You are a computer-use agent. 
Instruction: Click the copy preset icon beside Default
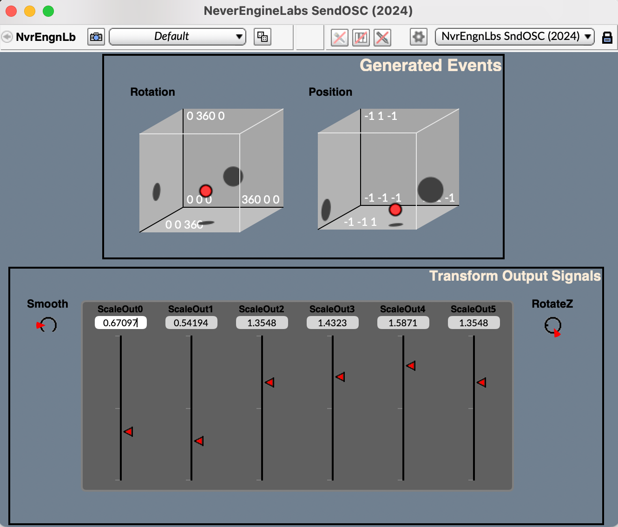[263, 37]
